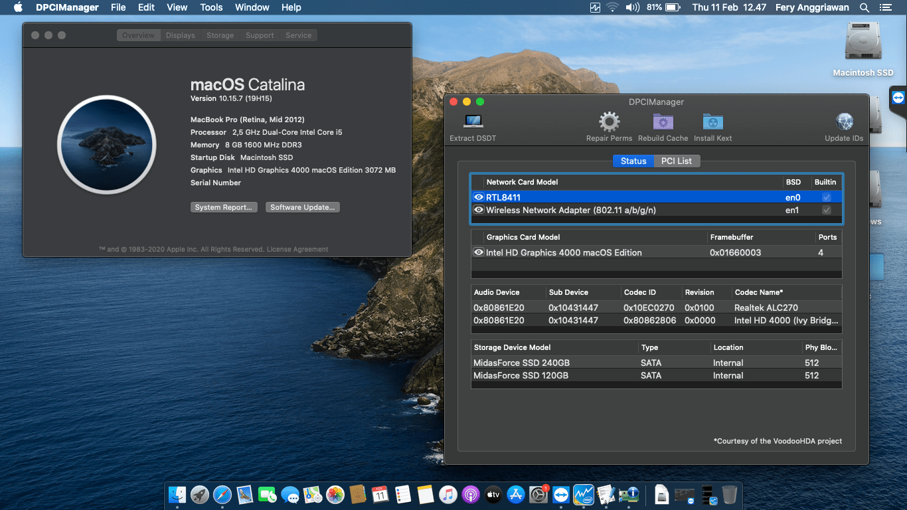Select the Status tab in DPCIManager

pyautogui.click(x=633, y=161)
